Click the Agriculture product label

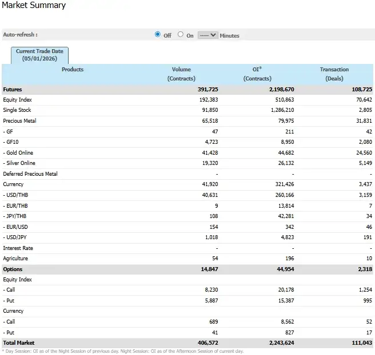pos(15,259)
